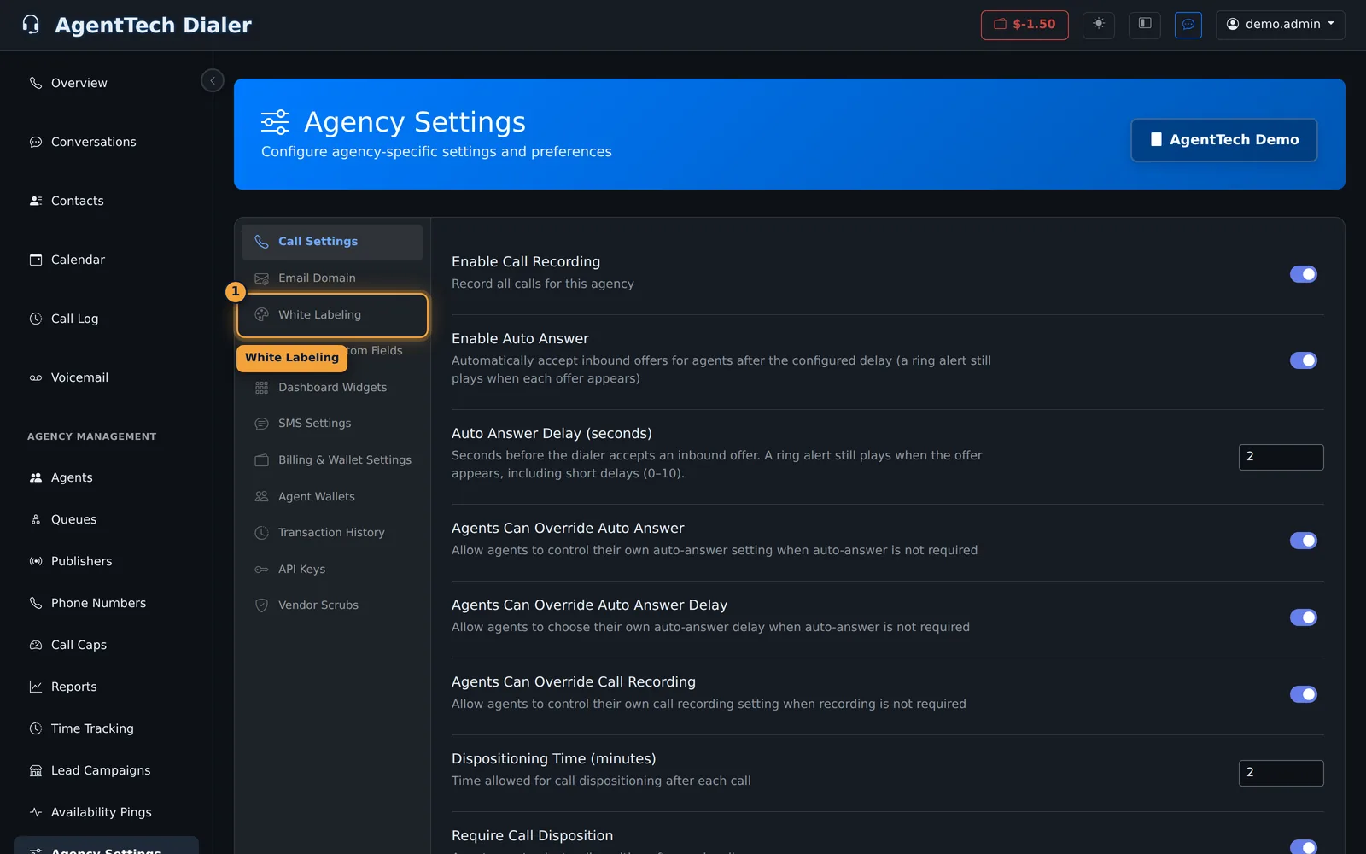Toggle Enable Auto Answer switch
Image resolution: width=1366 pixels, height=854 pixels.
coord(1303,360)
